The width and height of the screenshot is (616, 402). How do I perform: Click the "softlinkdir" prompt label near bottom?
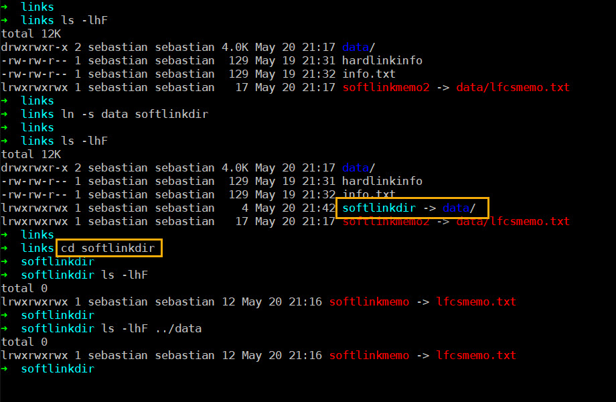click(58, 368)
